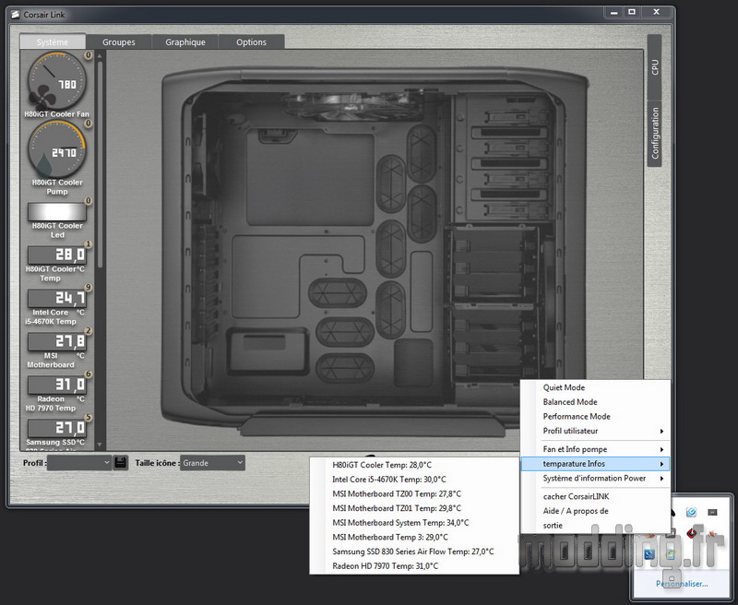Click group badge 0 on H80iGT Cooler Fan
Screen dimensions: 738x605
[x=88, y=55]
